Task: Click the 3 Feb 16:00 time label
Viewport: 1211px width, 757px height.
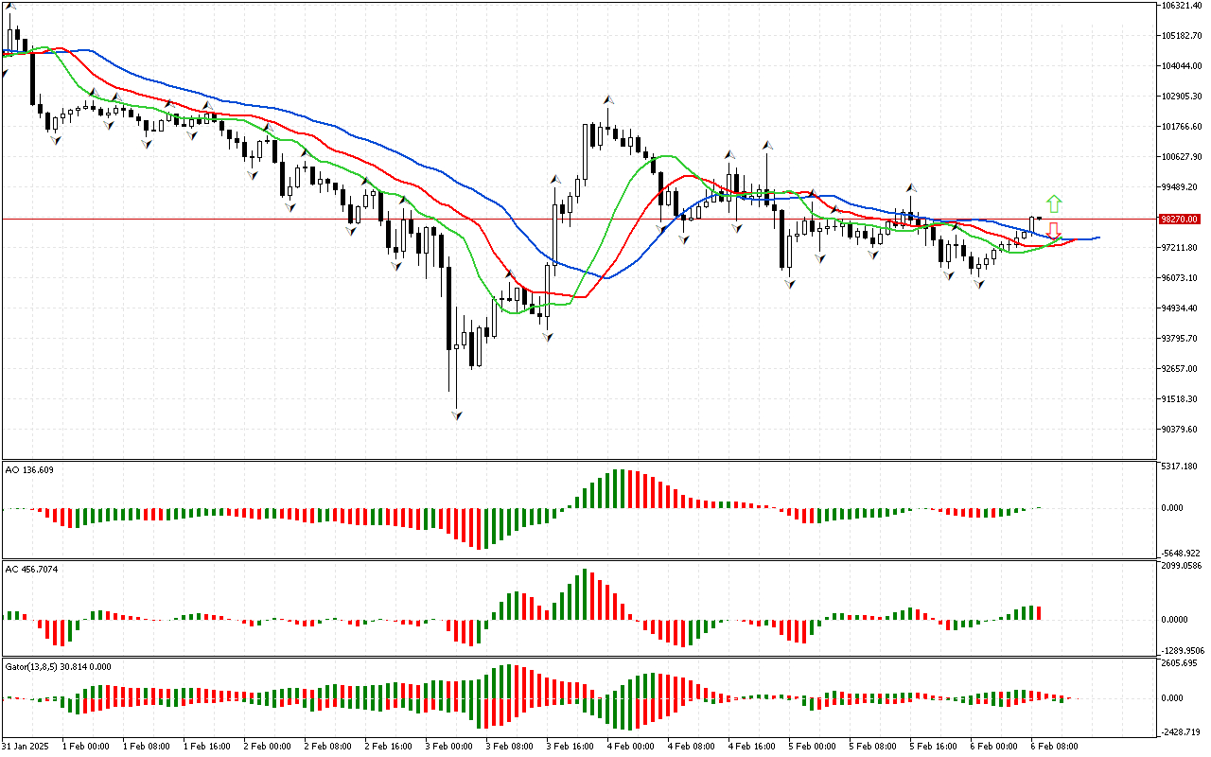Action: pyautogui.click(x=570, y=747)
